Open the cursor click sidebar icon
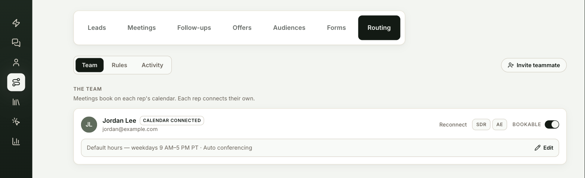This screenshot has height=178, width=585. tap(16, 121)
